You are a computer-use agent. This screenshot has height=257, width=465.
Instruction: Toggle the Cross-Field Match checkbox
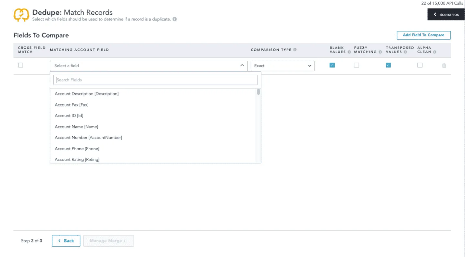point(20,65)
